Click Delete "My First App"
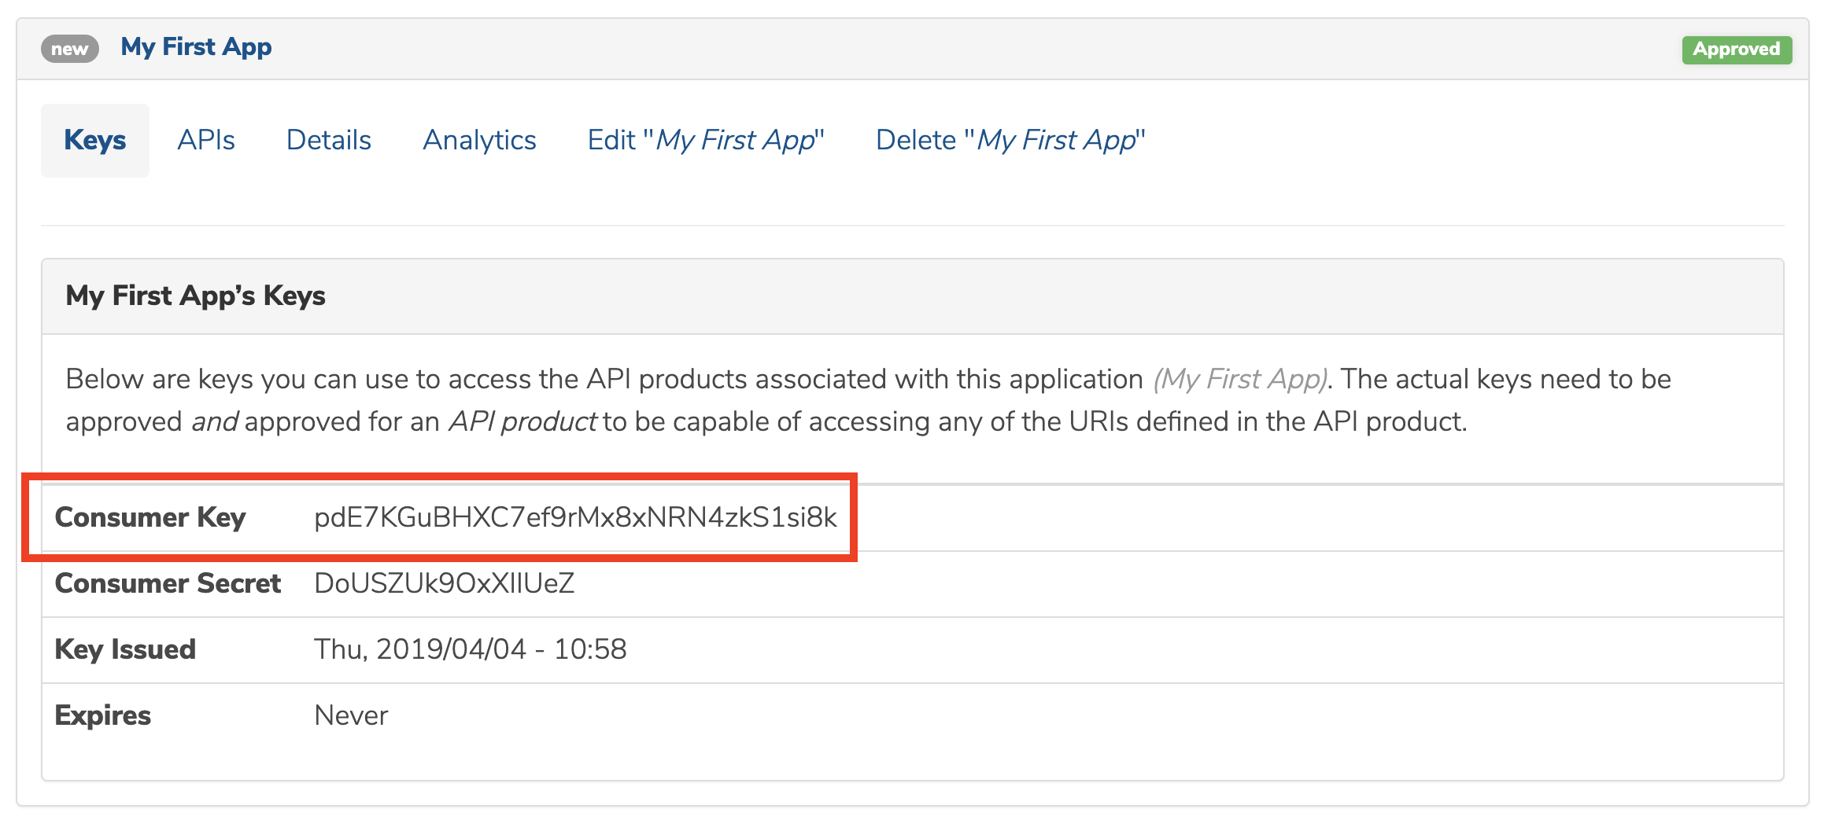Viewport: 1824px width, 827px height. tap(1010, 140)
